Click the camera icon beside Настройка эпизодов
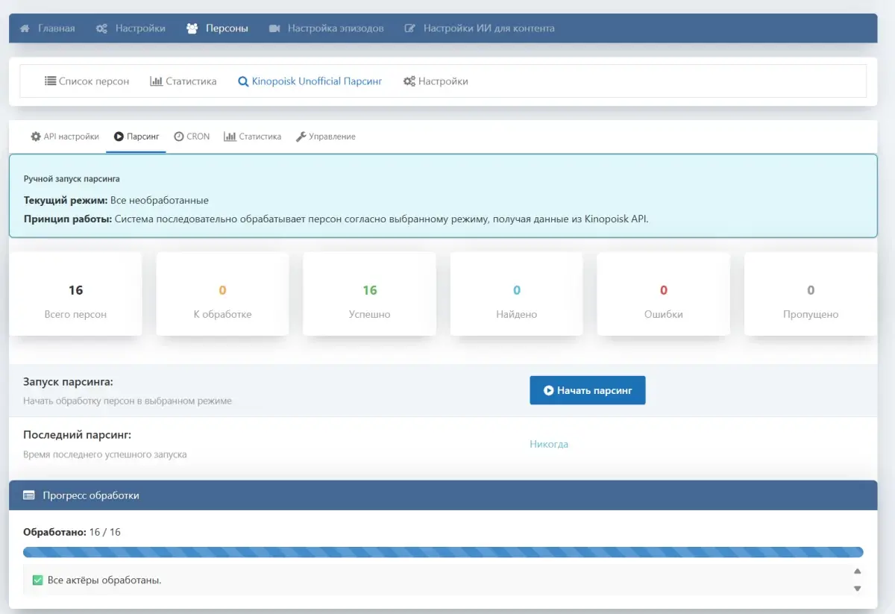Viewport: 895px width, 614px height. coord(274,28)
